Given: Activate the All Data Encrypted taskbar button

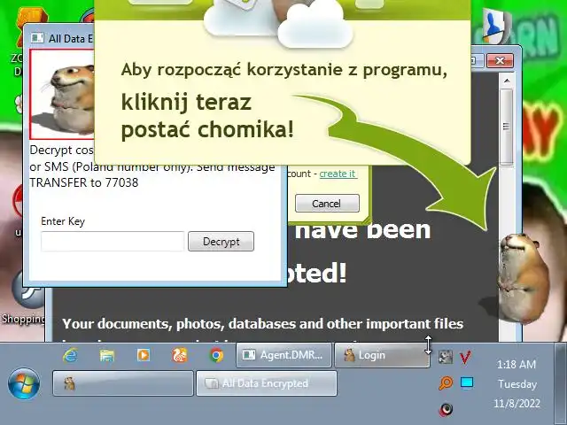Looking at the screenshot, I should (x=267, y=383).
